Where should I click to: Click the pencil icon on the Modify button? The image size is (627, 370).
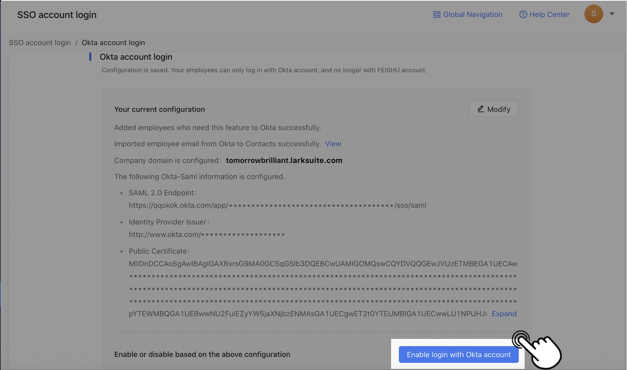click(x=481, y=108)
